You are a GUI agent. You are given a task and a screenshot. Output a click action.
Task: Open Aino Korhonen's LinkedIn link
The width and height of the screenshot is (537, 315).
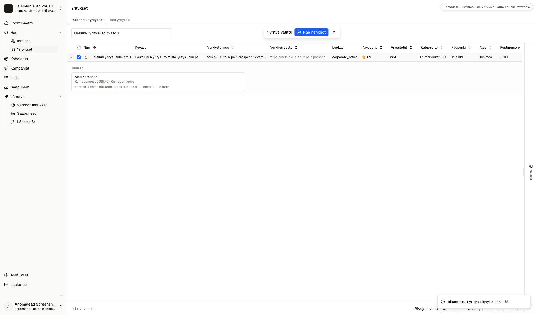(x=163, y=87)
